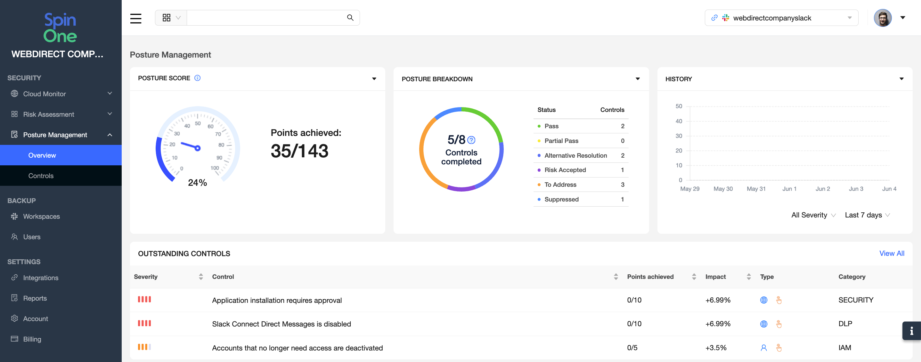Go to Reports in sidebar
The image size is (921, 362).
(35, 298)
